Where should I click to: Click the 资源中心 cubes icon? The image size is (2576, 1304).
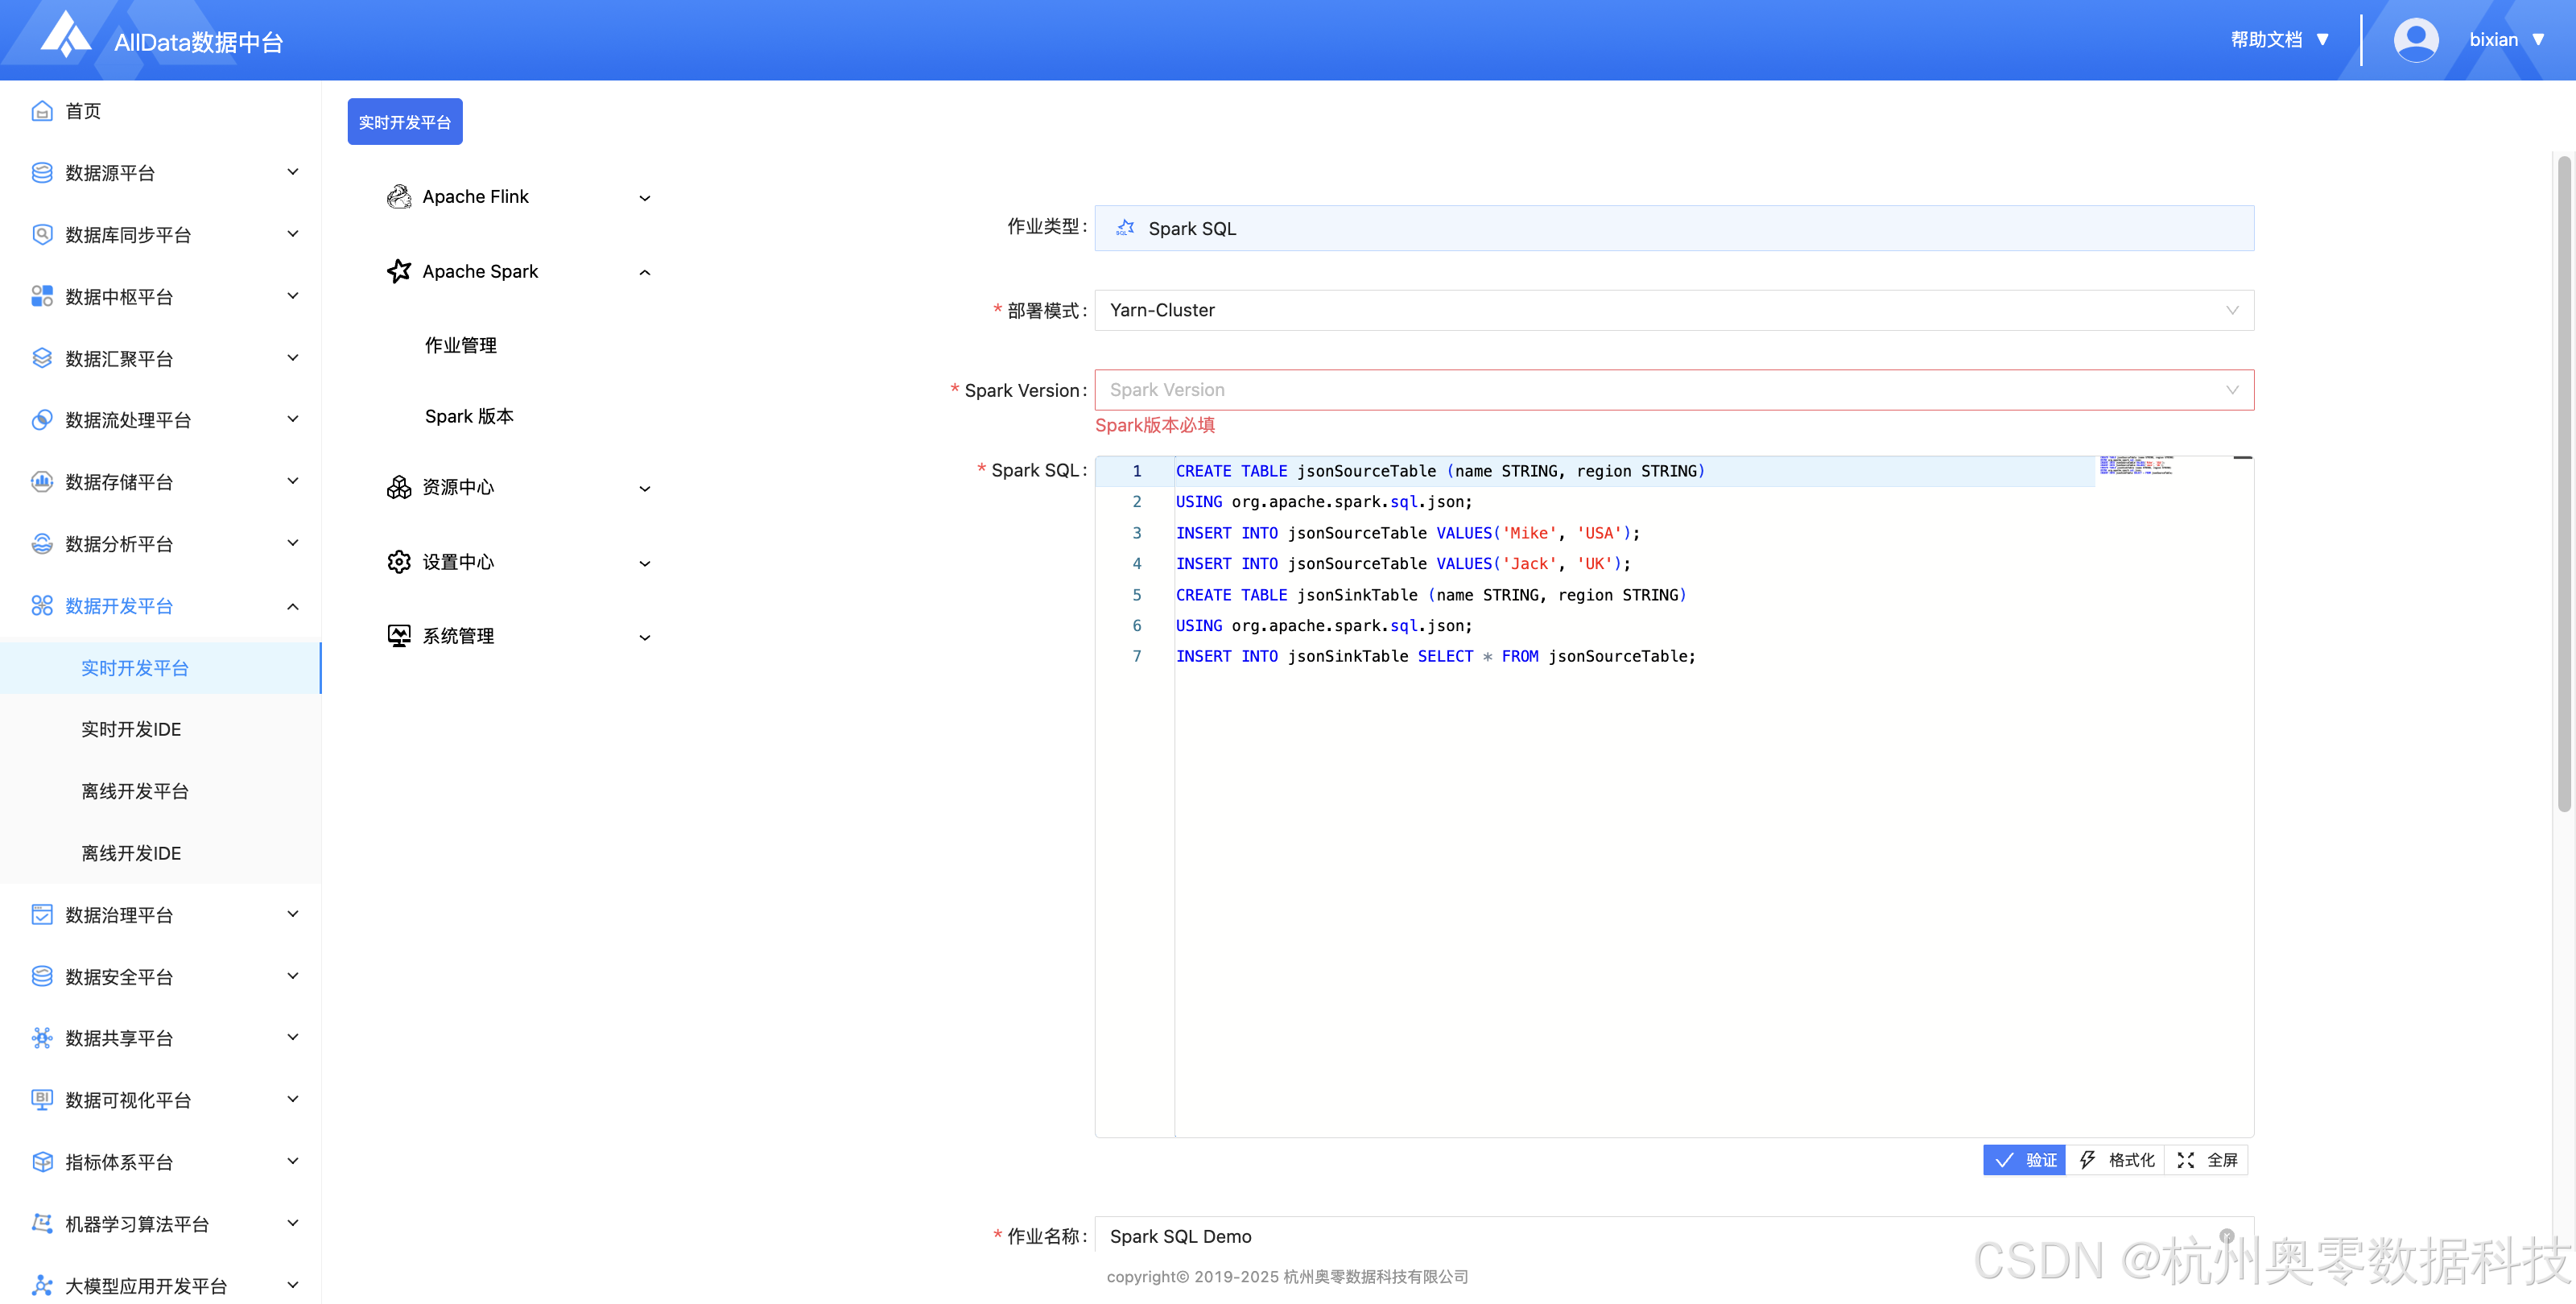399,487
